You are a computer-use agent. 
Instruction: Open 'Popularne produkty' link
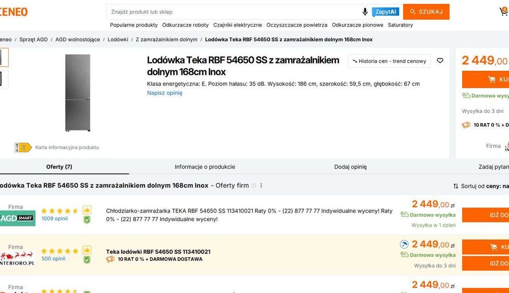point(134,25)
